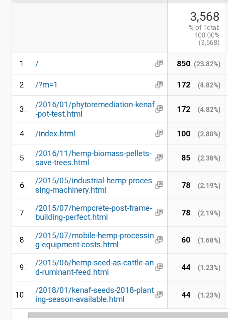Image resolution: width=228 pixels, height=320 pixels.
Task: Open the / root page link
Action: click(x=37, y=64)
